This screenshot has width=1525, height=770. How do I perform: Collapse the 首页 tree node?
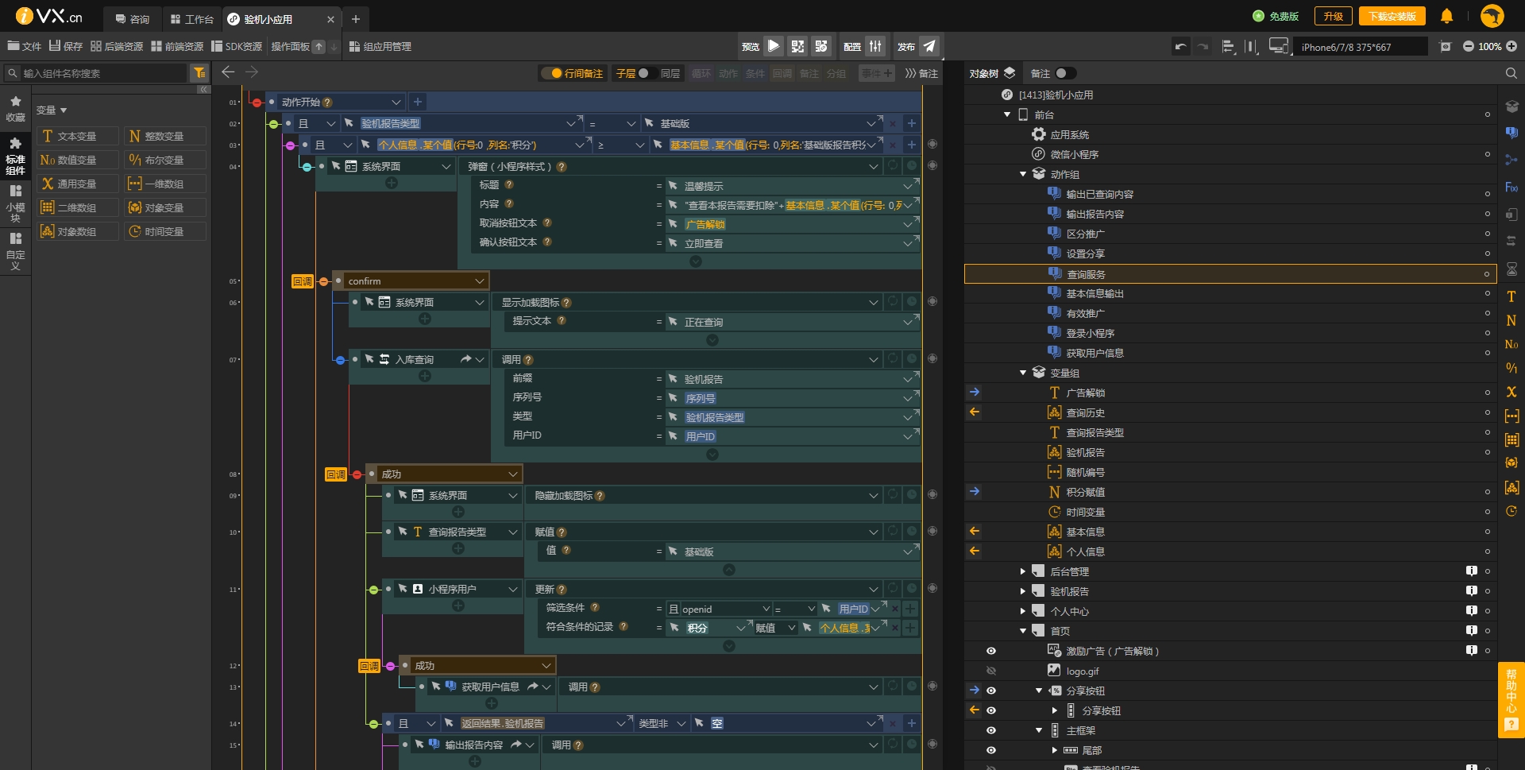[x=1023, y=631]
